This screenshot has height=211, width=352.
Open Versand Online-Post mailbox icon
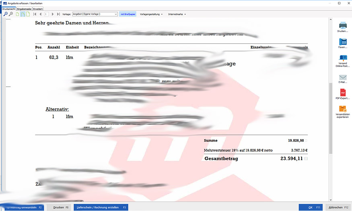pos(343,61)
